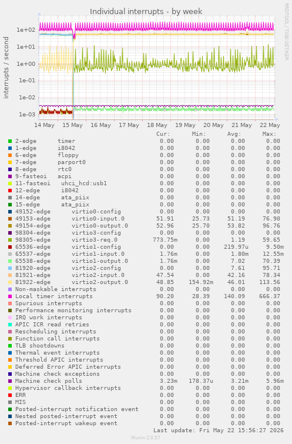
Task: Click the graph title Individual interrupts - by week
Action: 146,12
